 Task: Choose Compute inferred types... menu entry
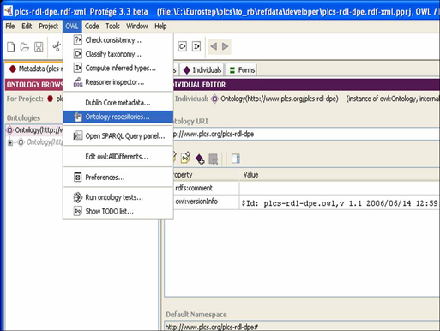pos(118,68)
